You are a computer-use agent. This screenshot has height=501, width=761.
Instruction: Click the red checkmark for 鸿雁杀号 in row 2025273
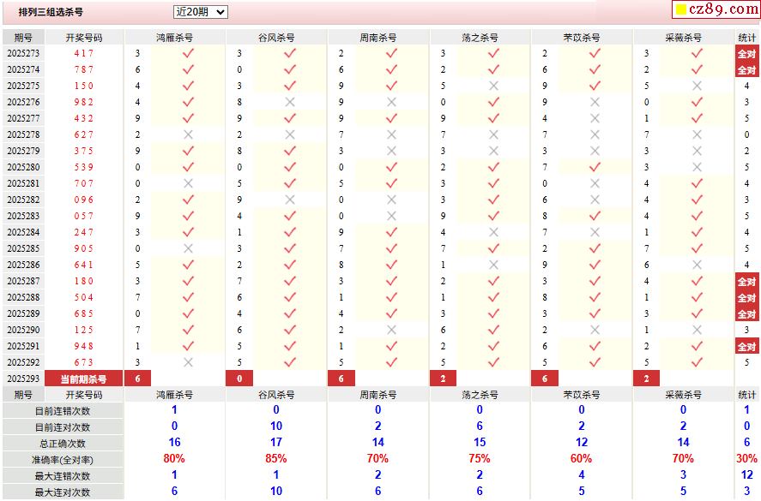point(188,53)
